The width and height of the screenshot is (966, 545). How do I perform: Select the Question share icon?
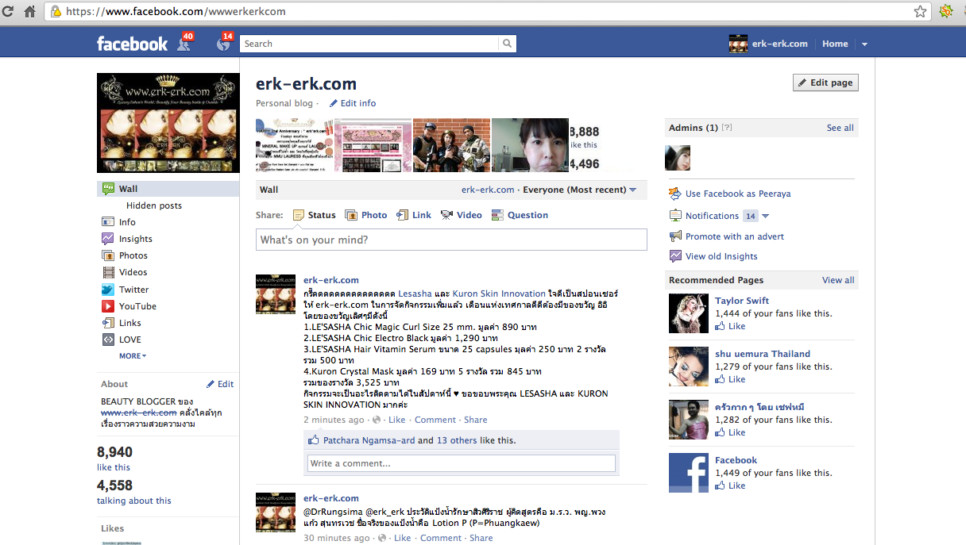pyautogui.click(x=498, y=215)
